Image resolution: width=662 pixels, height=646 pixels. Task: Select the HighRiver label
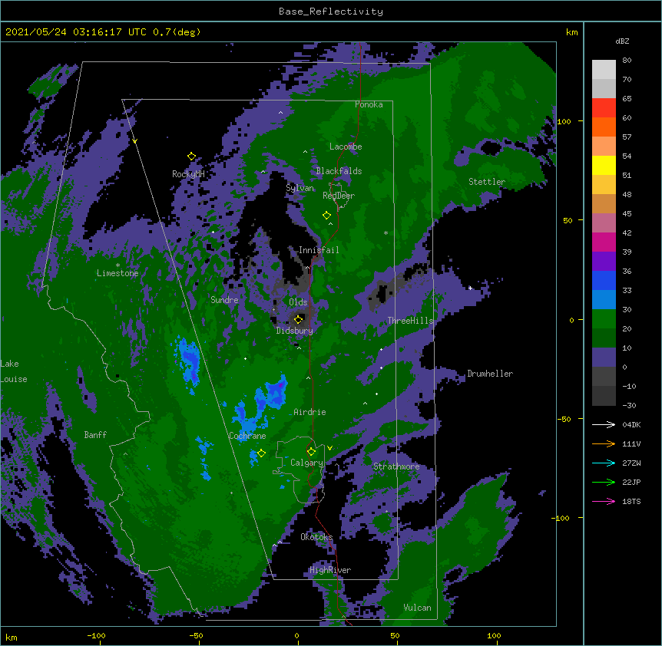[x=330, y=570]
